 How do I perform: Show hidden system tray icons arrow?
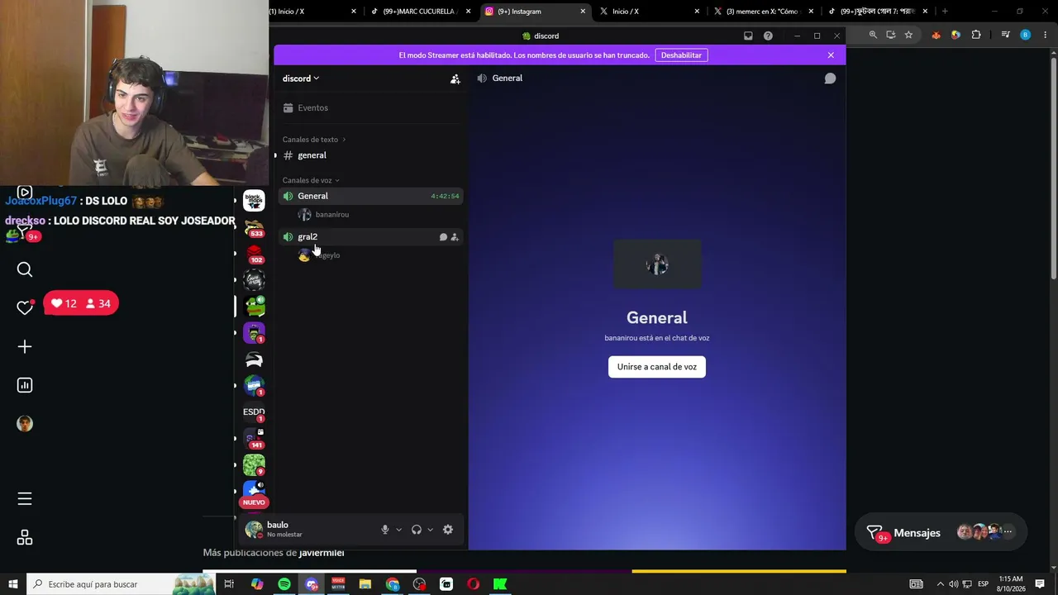(940, 584)
